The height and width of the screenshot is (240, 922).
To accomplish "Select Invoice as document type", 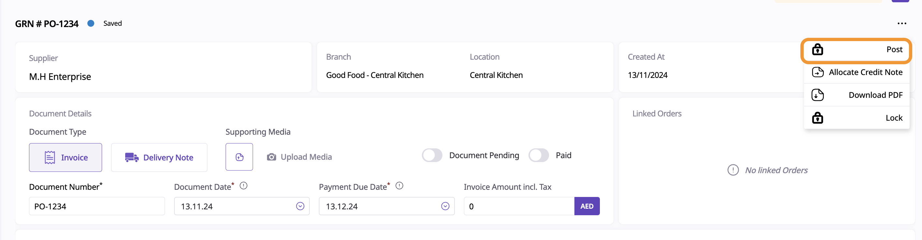I will pos(66,157).
